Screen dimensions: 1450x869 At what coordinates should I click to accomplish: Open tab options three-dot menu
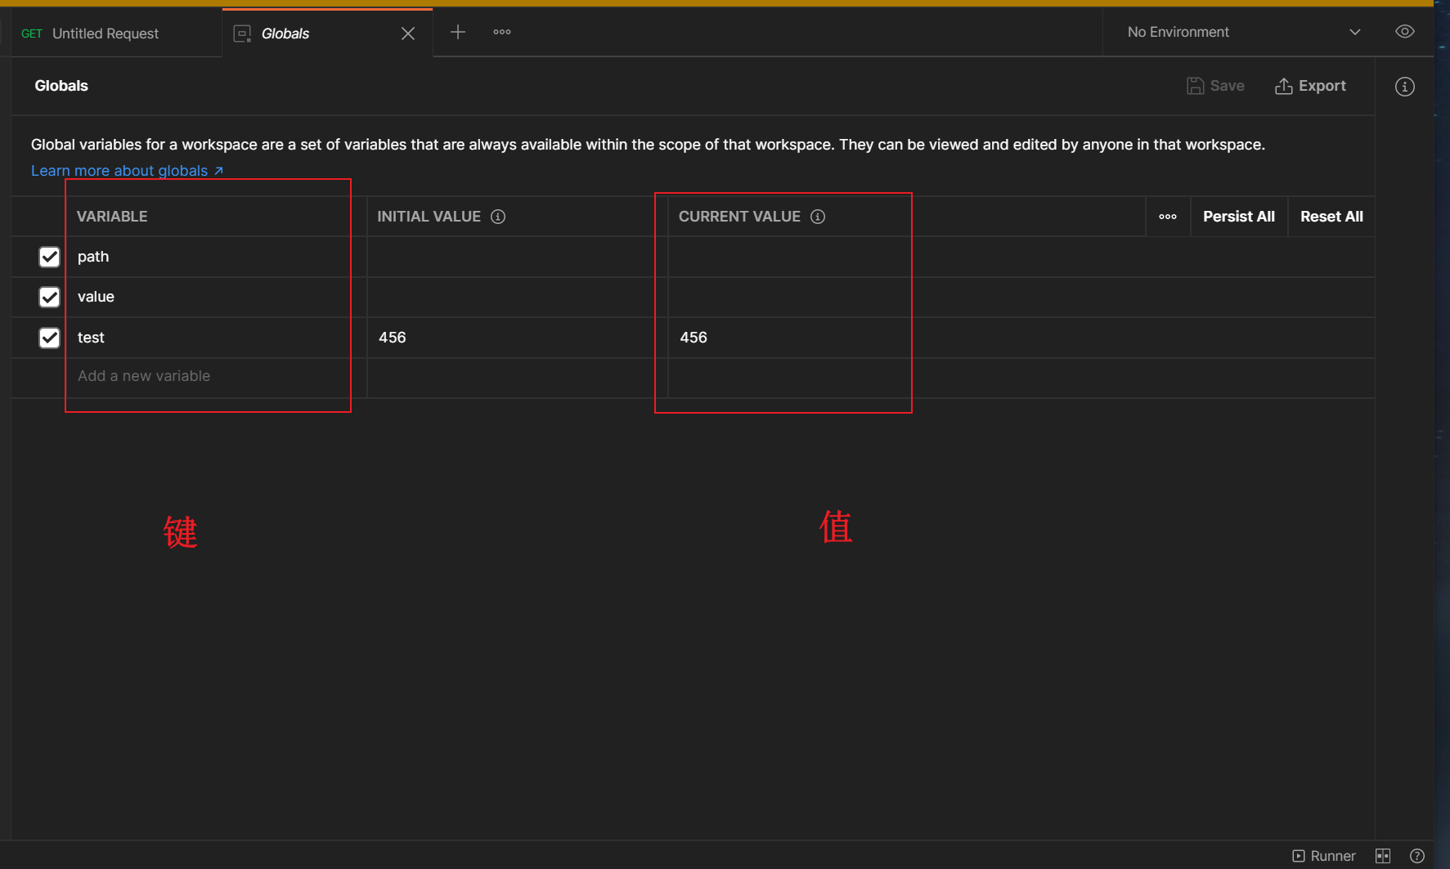point(502,32)
